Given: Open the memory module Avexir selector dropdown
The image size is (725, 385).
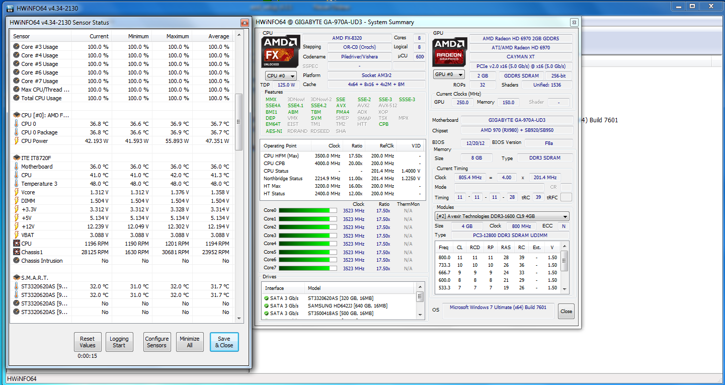Looking at the screenshot, I should (x=502, y=216).
